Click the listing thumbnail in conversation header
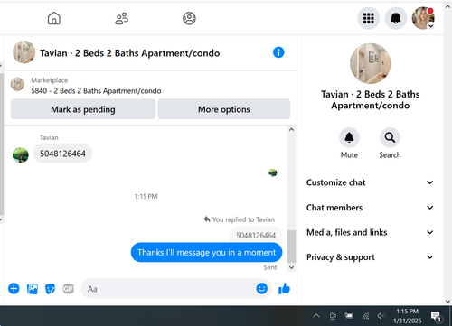Viewport: 452px width, 326px height. click(24, 52)
